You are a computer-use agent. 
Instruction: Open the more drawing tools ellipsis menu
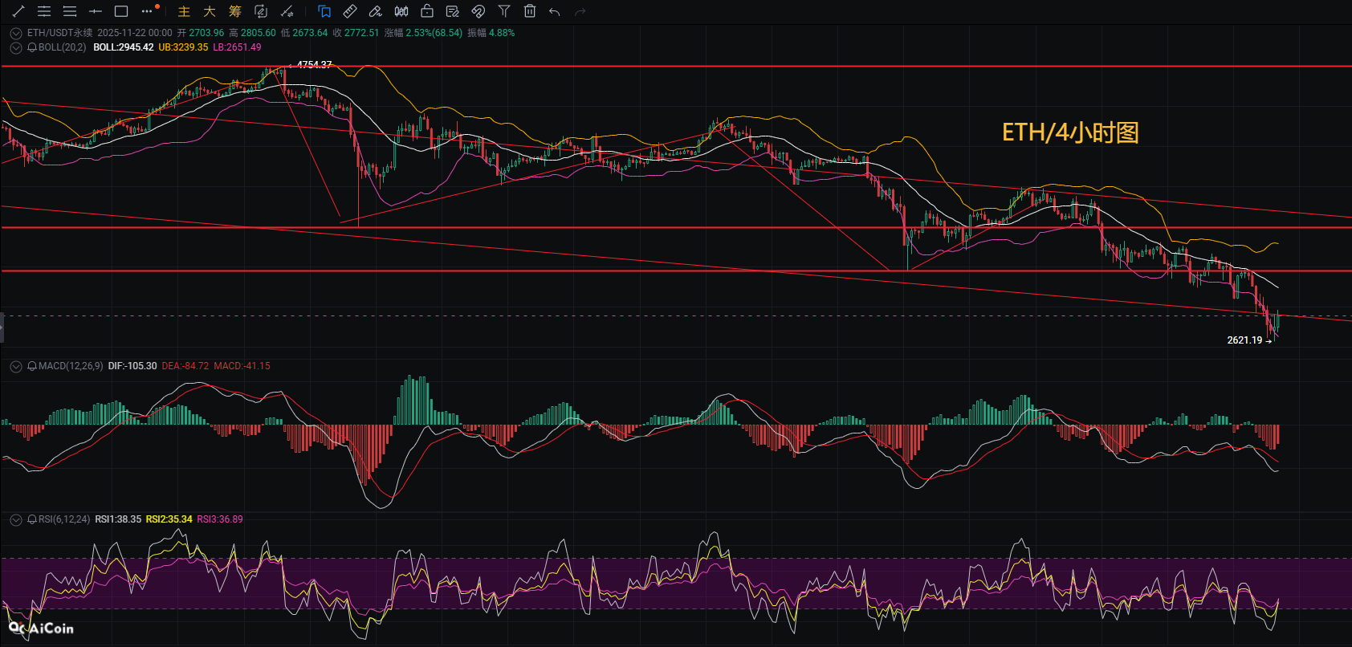(x=147, y=11)
